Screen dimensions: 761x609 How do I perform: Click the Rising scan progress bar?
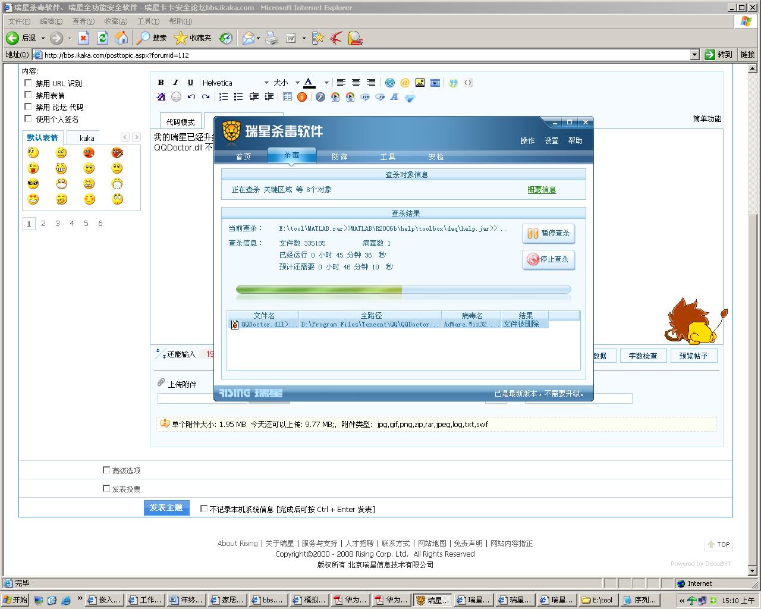403,290
